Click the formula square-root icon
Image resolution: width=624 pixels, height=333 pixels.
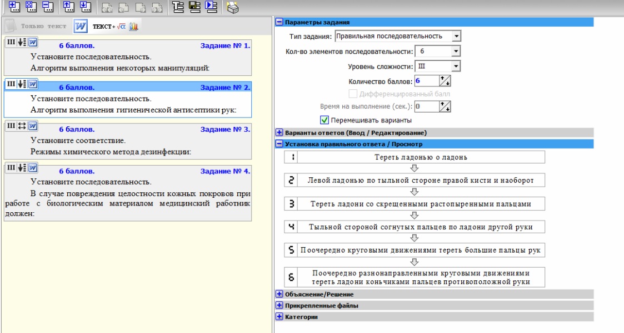[121, 27]
